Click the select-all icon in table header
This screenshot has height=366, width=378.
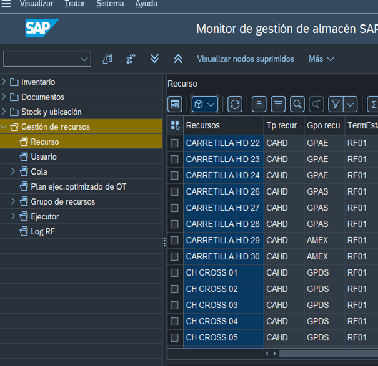(x=175, y=125)
